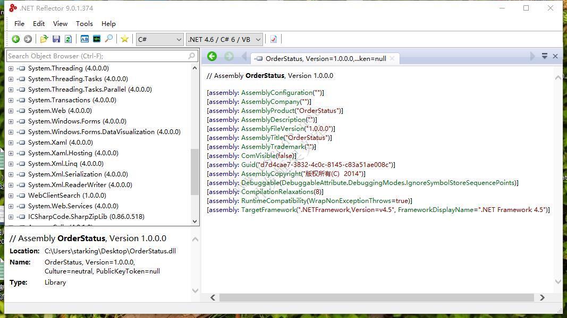
Task: Expand the WebClientSearch assembly node
Action: (11, 196)
